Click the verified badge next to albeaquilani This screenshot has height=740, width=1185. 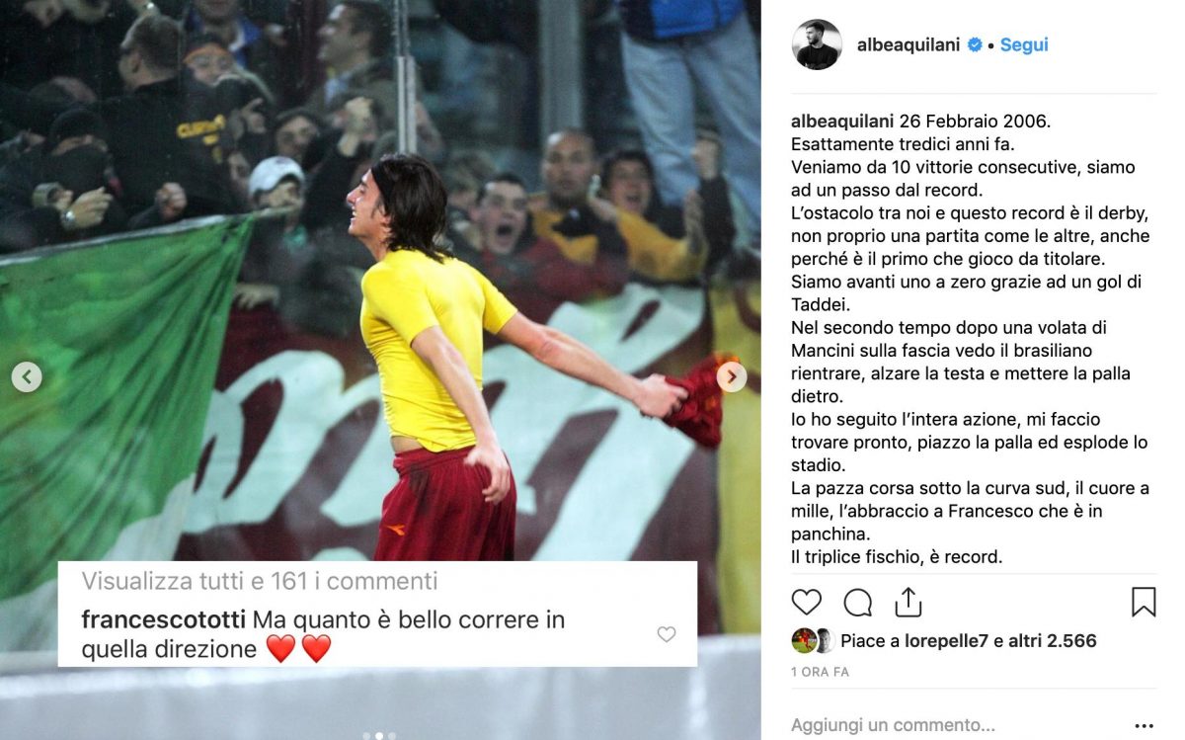tap(975, 44)
